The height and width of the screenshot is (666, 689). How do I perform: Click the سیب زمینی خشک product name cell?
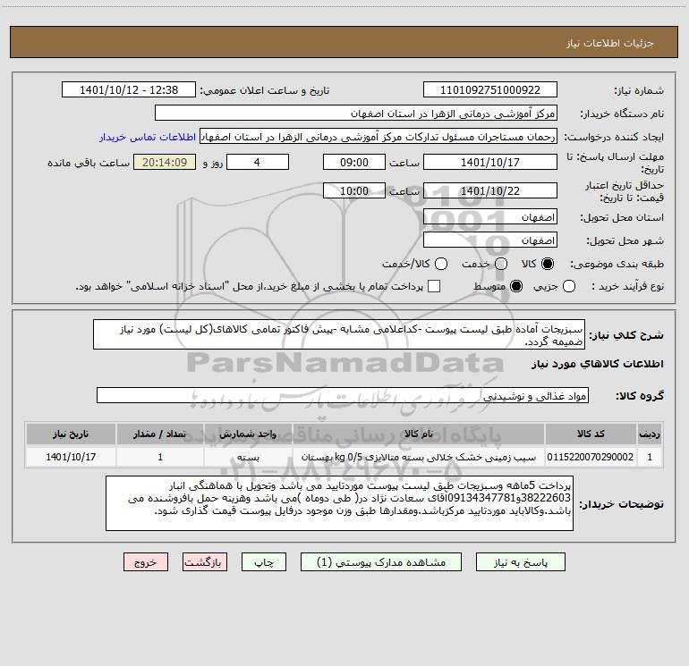coord(419,457)
